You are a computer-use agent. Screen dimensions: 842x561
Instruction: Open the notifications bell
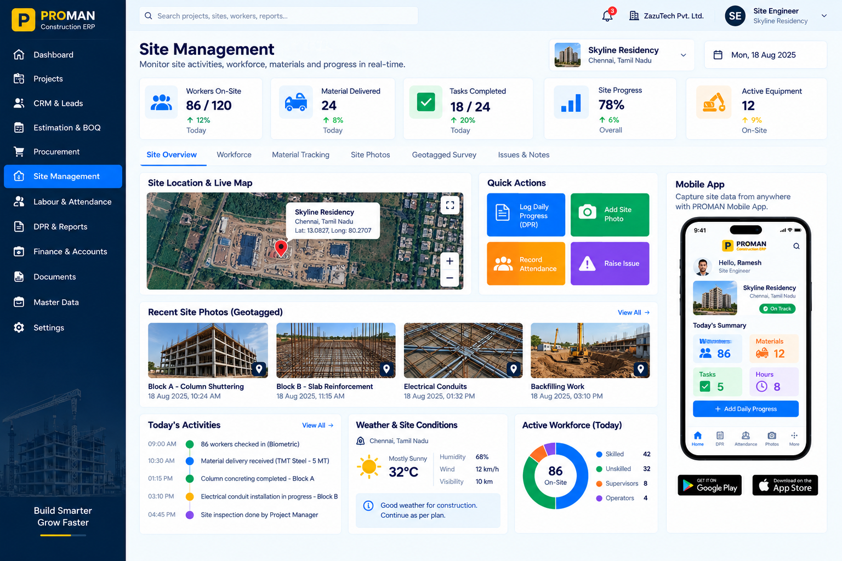pos(607,15)
